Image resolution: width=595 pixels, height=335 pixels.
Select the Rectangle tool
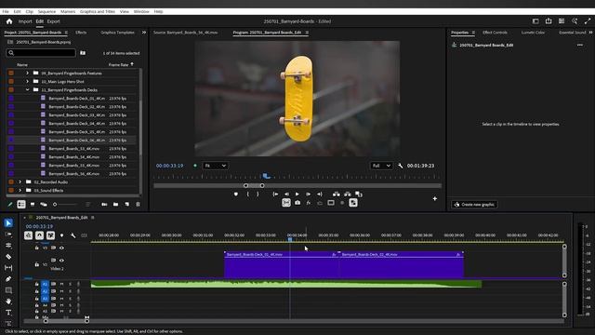pos(8,290)
